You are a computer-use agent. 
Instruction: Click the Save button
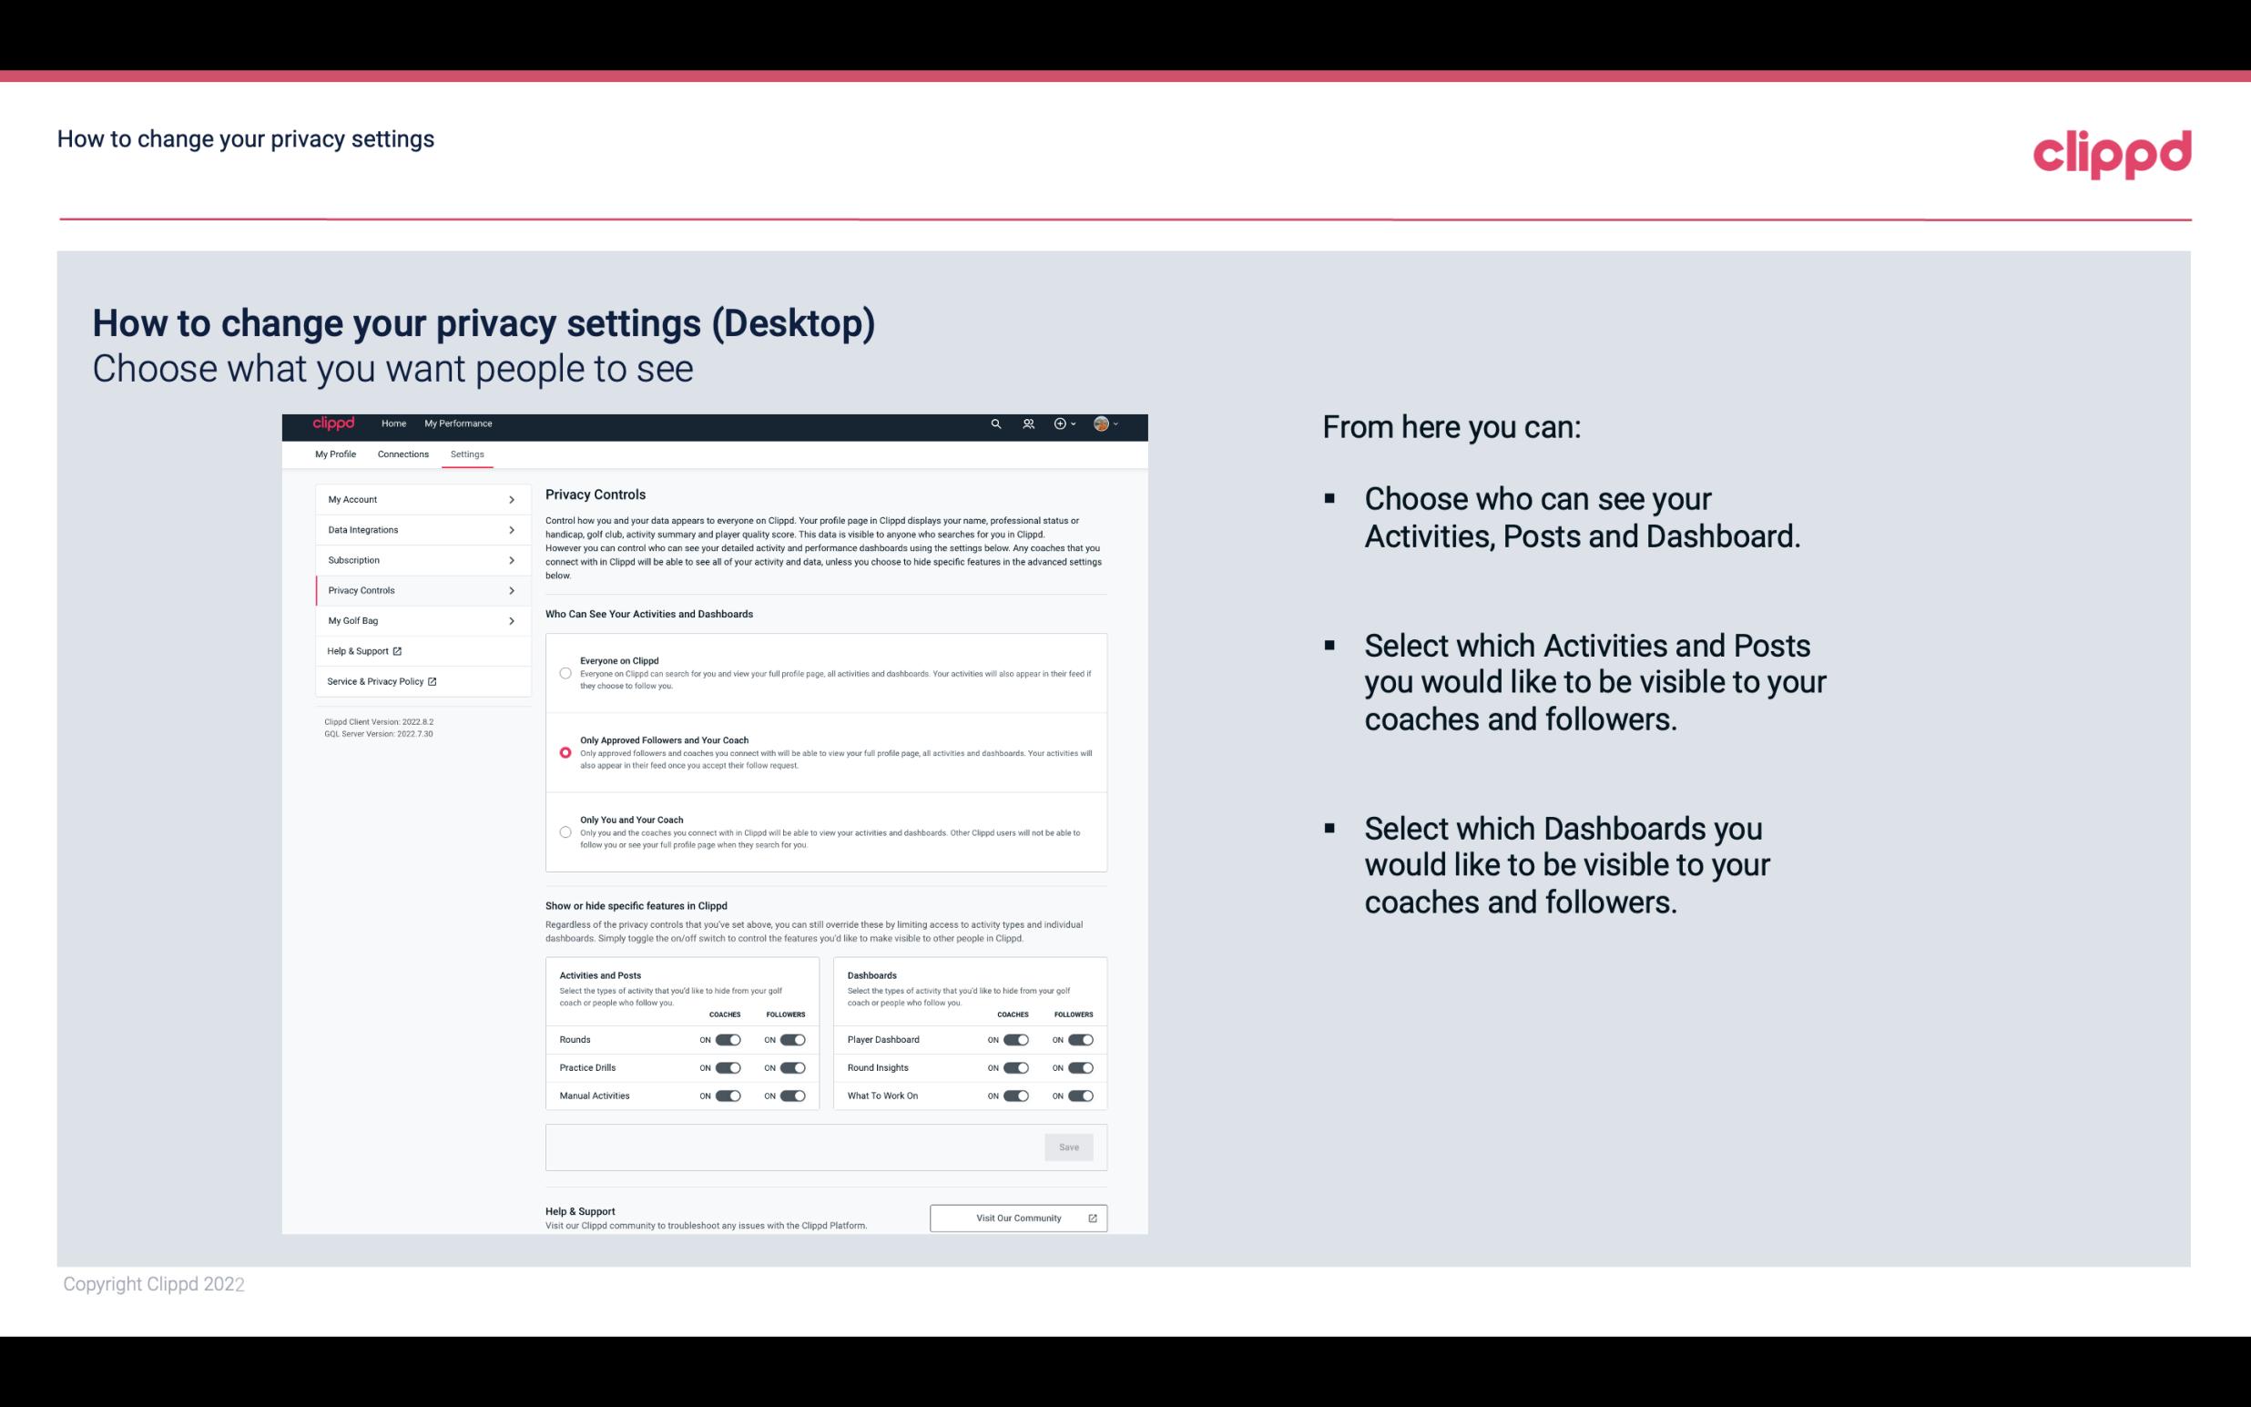[1070, 1146]
